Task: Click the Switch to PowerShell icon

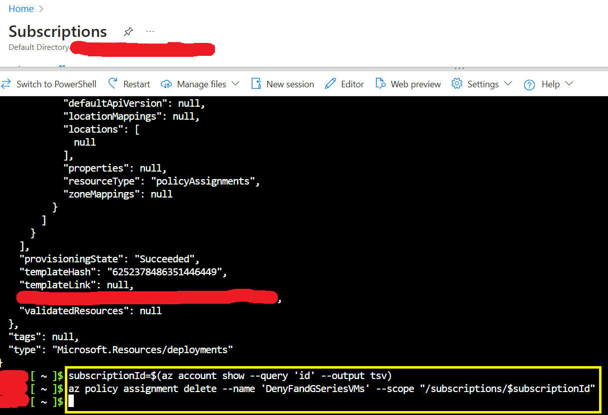Action: [x=6, y=84]
